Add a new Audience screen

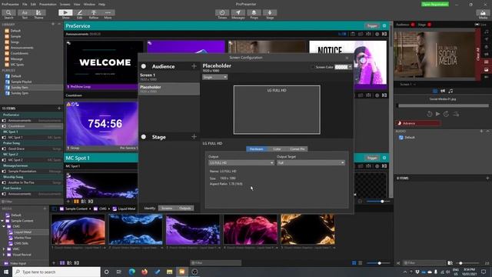(x=194, y=66)
